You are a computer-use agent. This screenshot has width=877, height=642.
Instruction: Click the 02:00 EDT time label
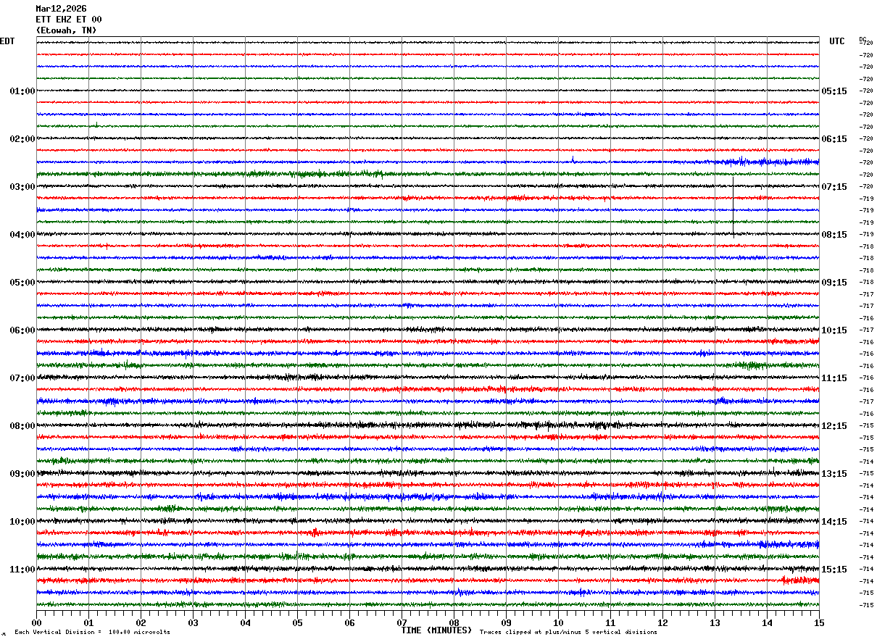[x=22, y=139]
